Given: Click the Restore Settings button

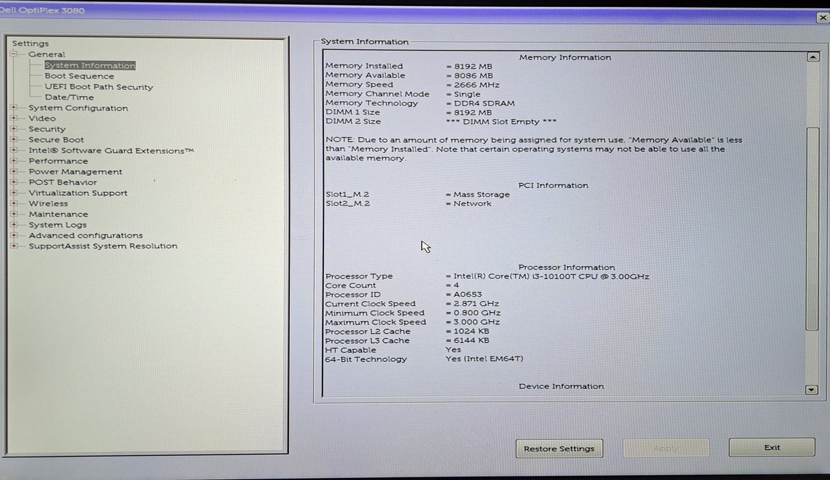Looking at the screenshot, I should [x=559, y=448].
